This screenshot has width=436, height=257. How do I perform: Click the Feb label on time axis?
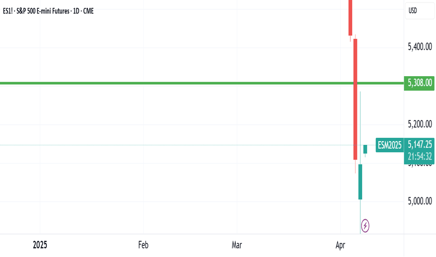click(143, 245)
